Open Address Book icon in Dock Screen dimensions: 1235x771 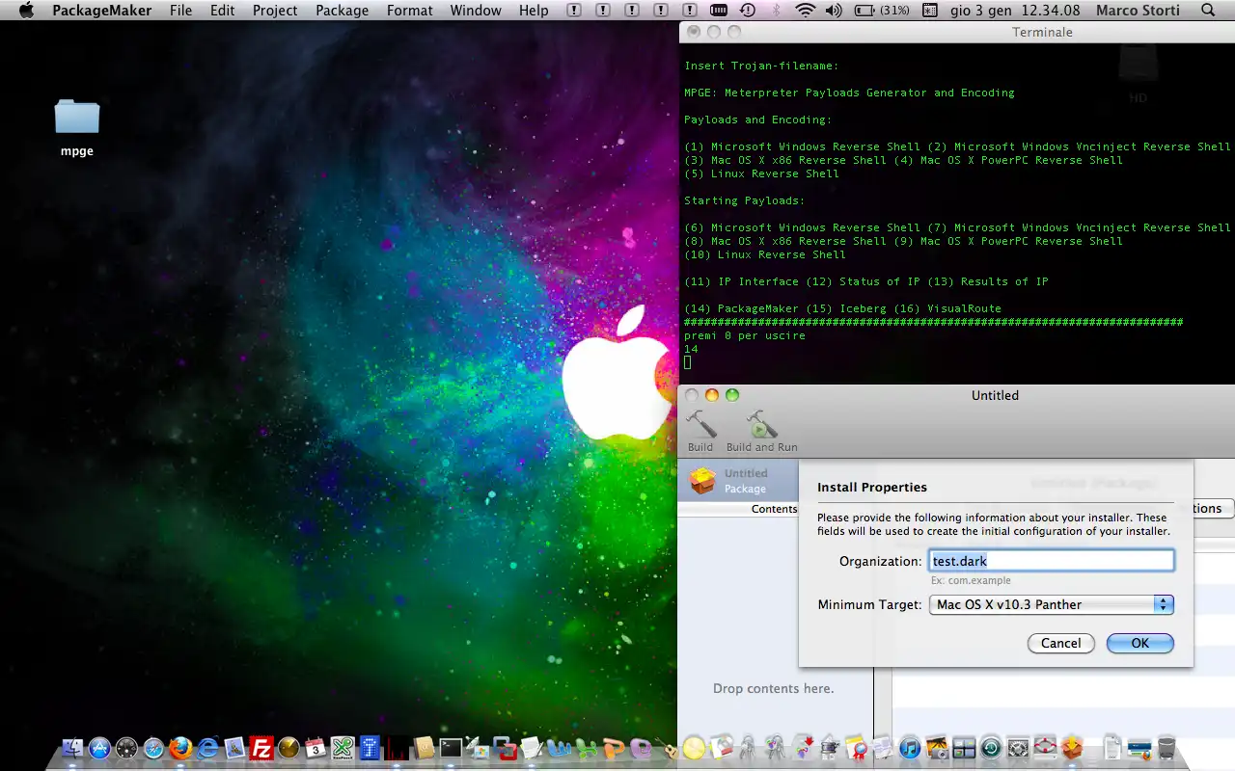pos(424,747)
